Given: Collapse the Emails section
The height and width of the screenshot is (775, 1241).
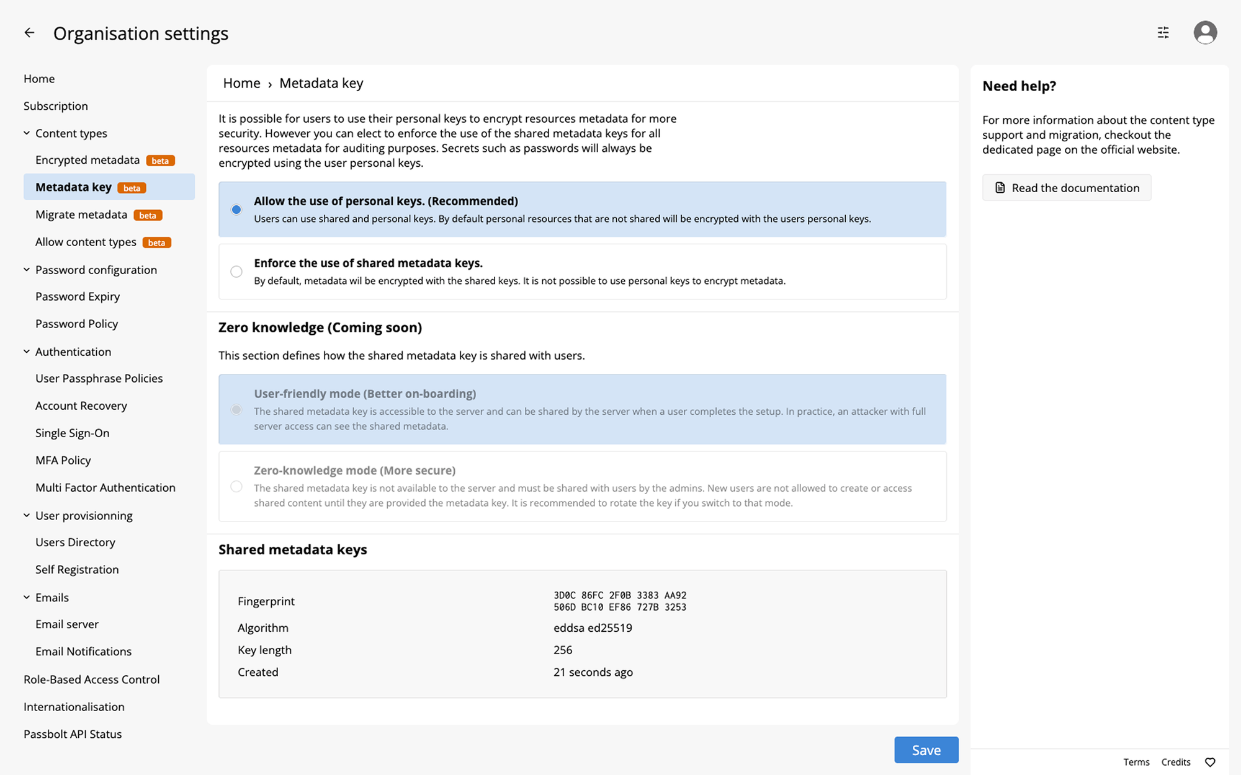Looking at the screenshot, I should (26, 597).
